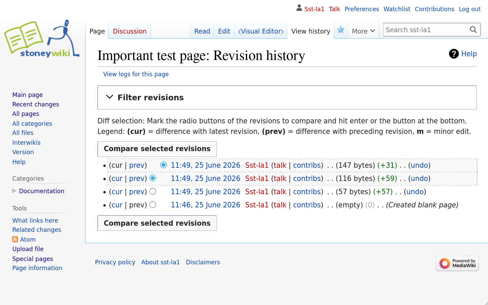488x305 pixels.
Task: Go to Main page in the sidebar
Action: (x=27, y=95)
